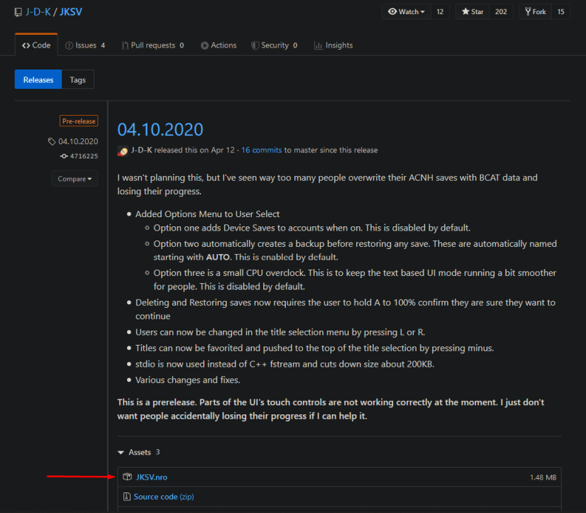
Task: Switch to the Tags view
Action: pyautogui.click(x=78, y=79)
